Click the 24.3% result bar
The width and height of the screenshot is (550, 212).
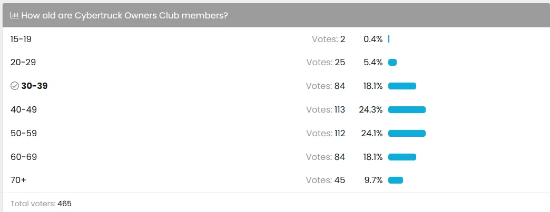pos(407,109)
